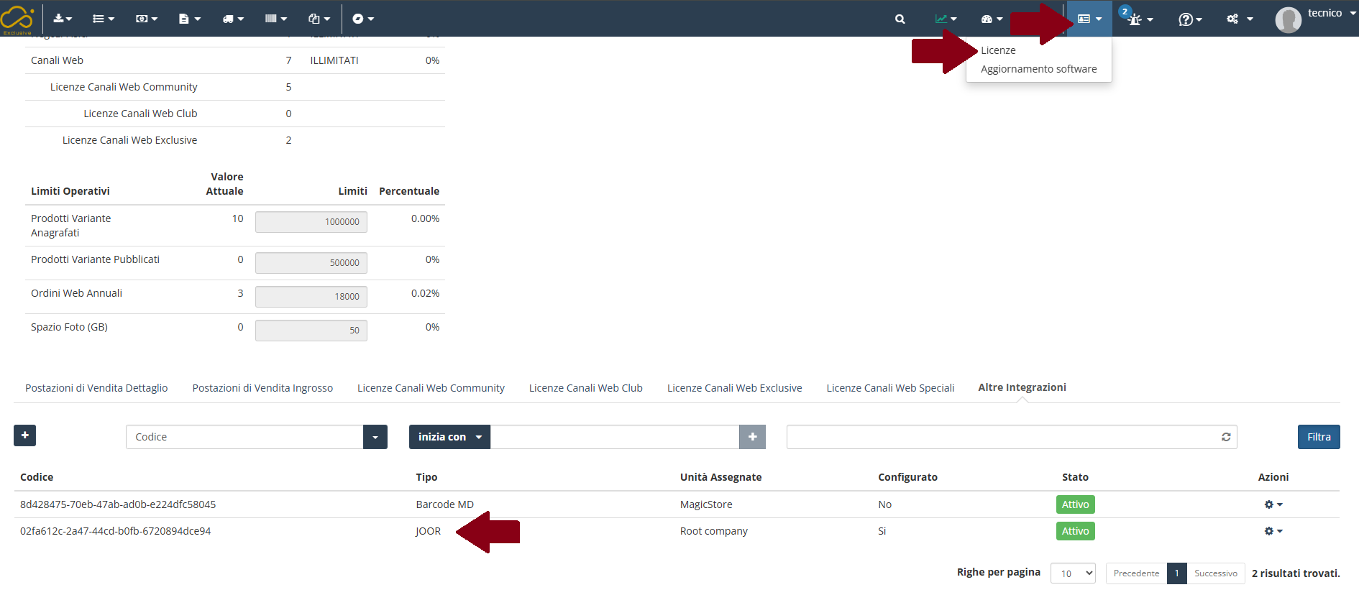Open the compass icon menu
The image size is (1359, 595).
click(x=363, y=19)
